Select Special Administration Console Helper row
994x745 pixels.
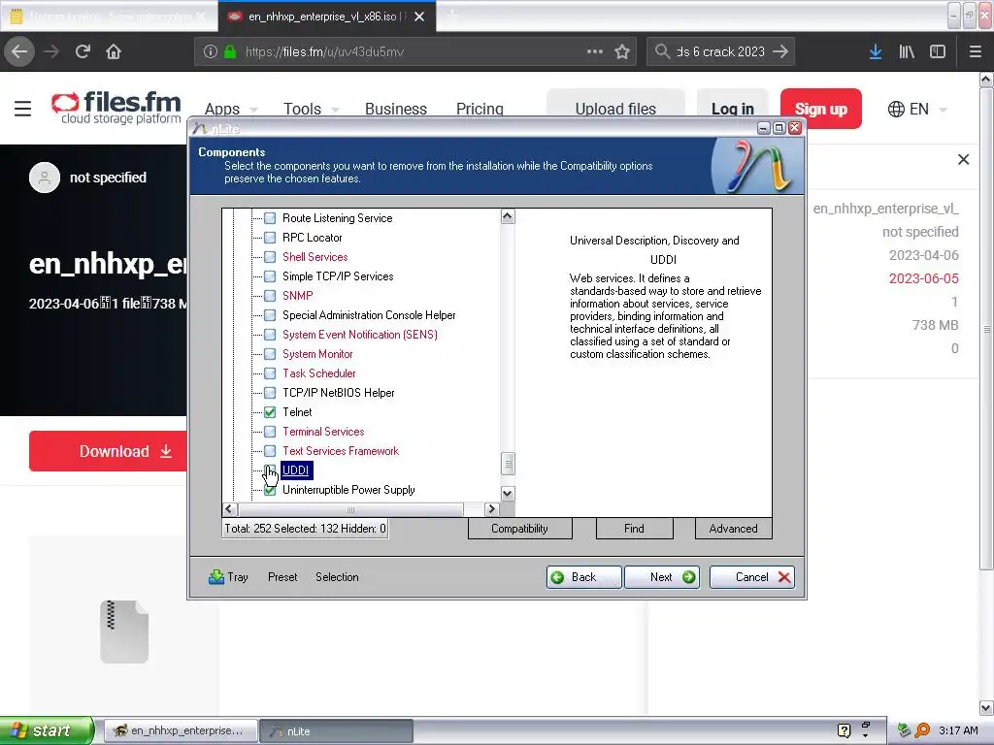point(369,315)
